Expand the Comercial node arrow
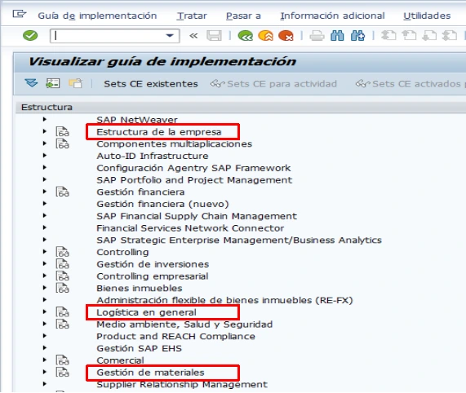Image resolution: width=466 pixels, height=393 pixels. tap(45, 360)
